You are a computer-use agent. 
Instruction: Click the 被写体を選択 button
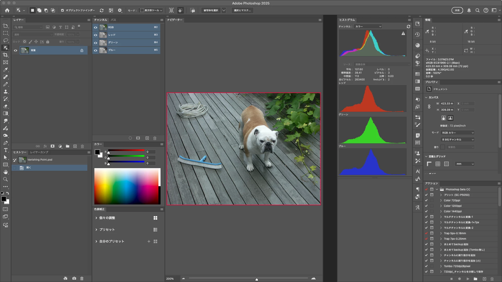click(x=211, y=10)
